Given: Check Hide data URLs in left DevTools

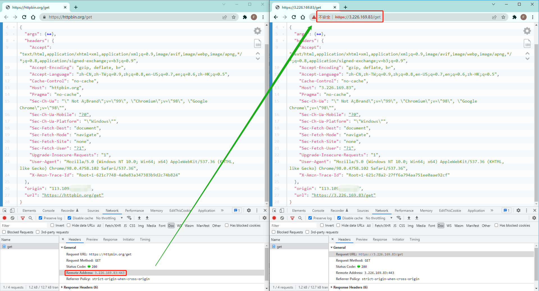Looking at the screenshot, I should (x=69, y=225).
